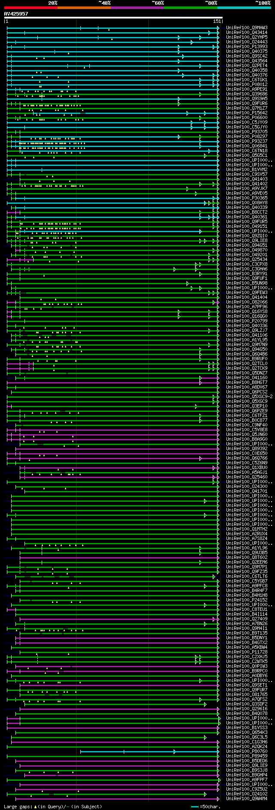Click the UniRef100_P08297 hit

point(247,136)
